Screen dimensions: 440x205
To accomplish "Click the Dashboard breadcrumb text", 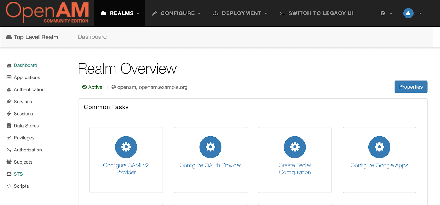I will pos(92,37).
